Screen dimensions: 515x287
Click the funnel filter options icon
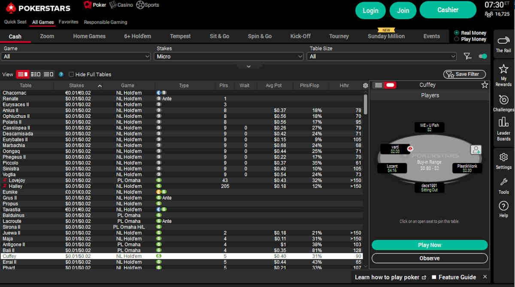tap(468, 56)
